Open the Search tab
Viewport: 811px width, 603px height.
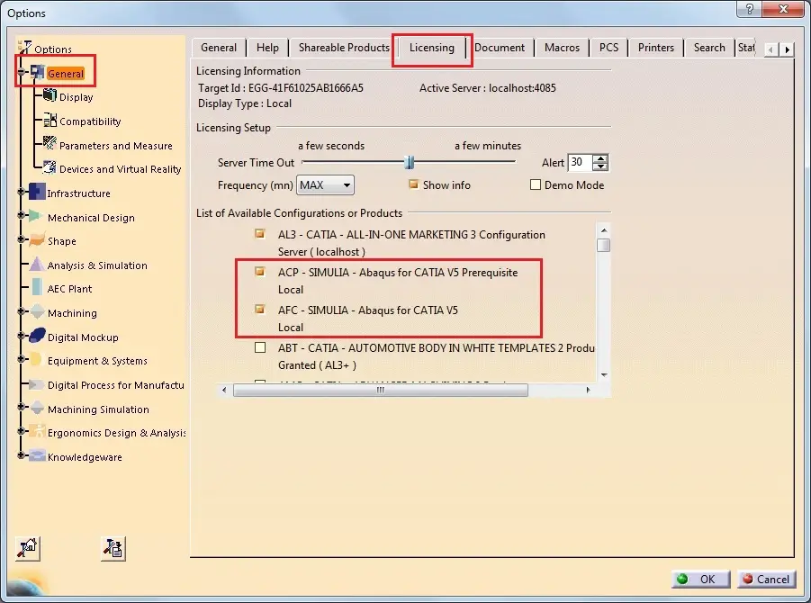click(709, 48)
